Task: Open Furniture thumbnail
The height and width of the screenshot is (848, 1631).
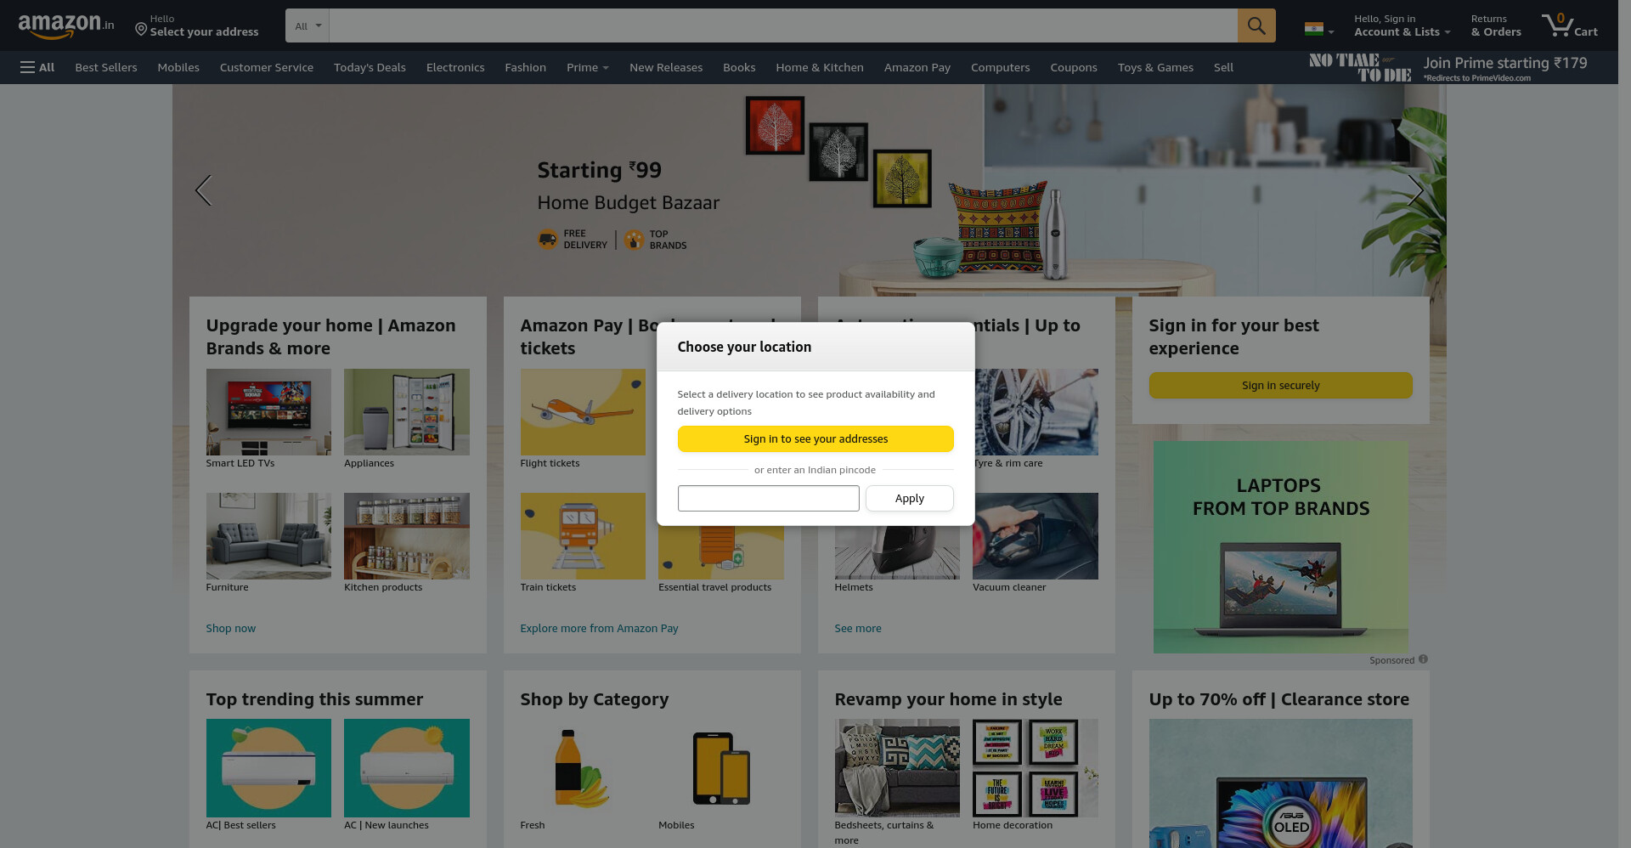Action: pyautogui.click(x=268, y=536)
